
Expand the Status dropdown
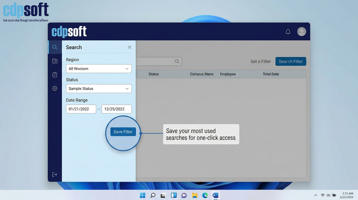click(x=99, y=89)
